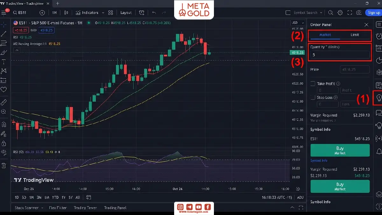
Task: Toggle lock all drawings padlock
Action: pyautogui.click(x=4, y=143)
